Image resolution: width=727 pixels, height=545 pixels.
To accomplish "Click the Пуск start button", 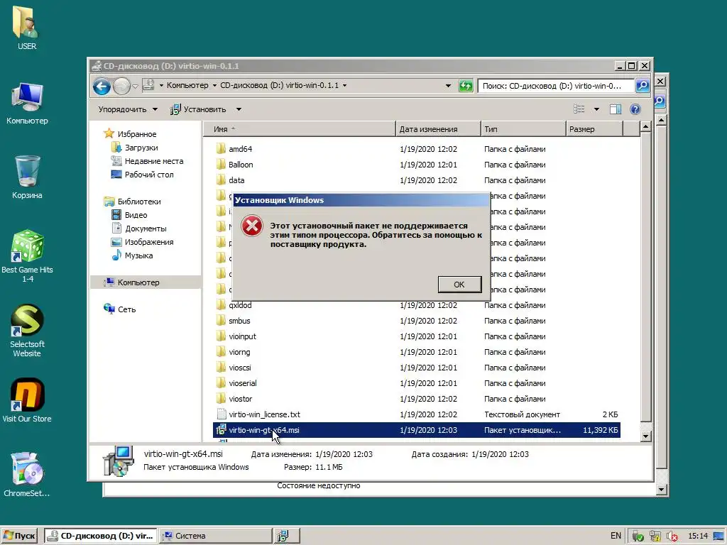I will coord(19,536).
